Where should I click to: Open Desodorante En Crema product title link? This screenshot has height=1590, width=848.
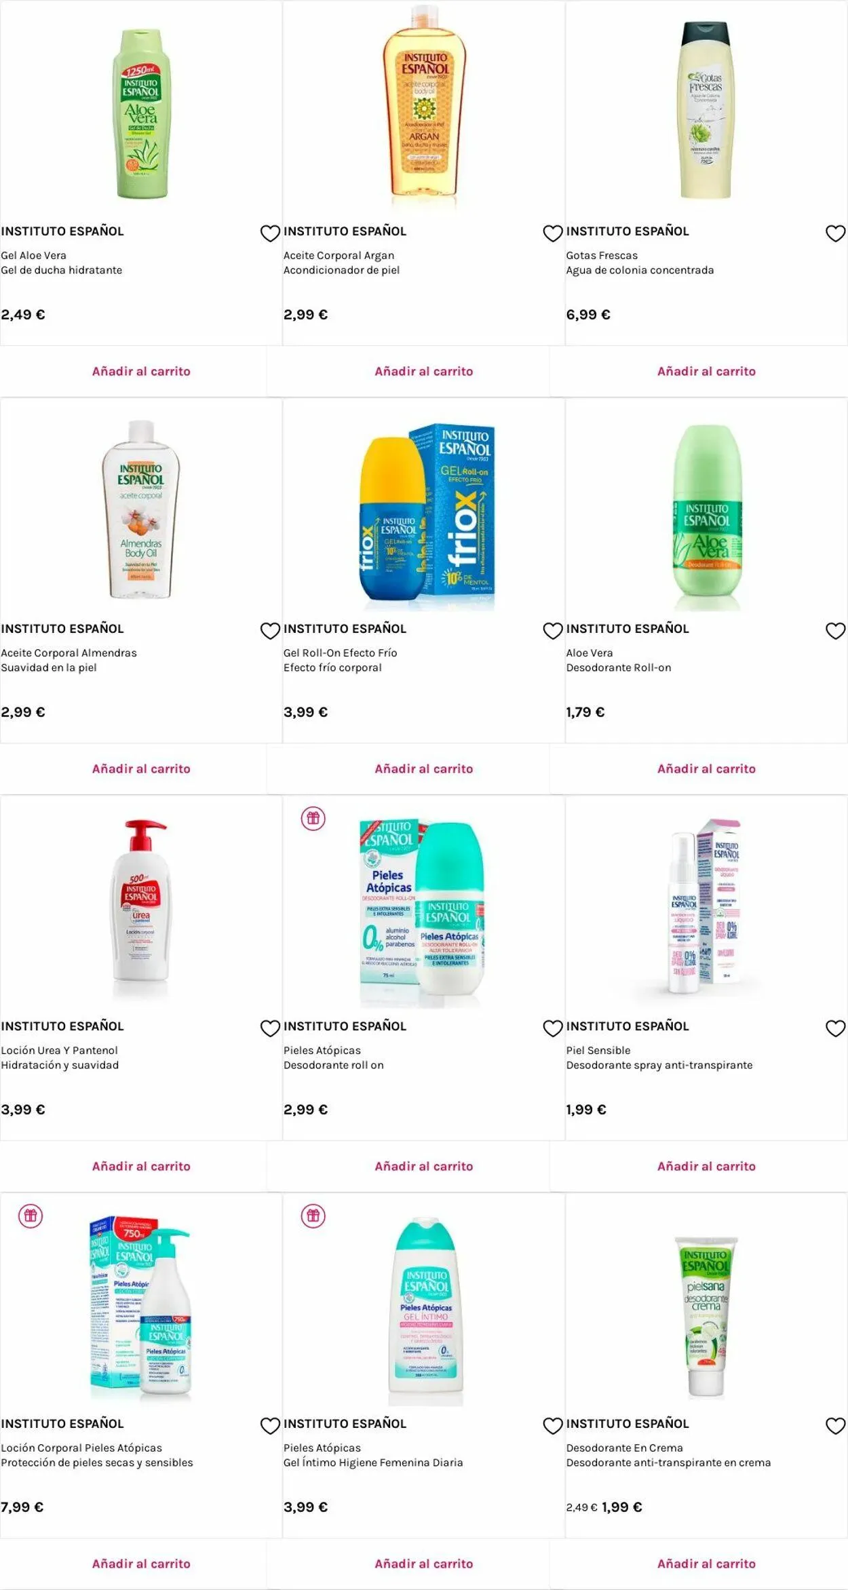point(624,1448)
